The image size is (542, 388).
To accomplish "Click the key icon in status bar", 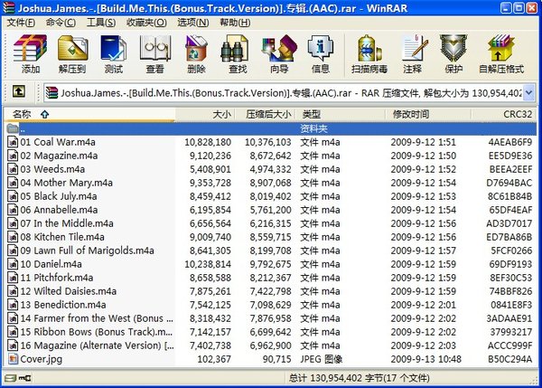I will pyautogui.click(x=24, y=378).
